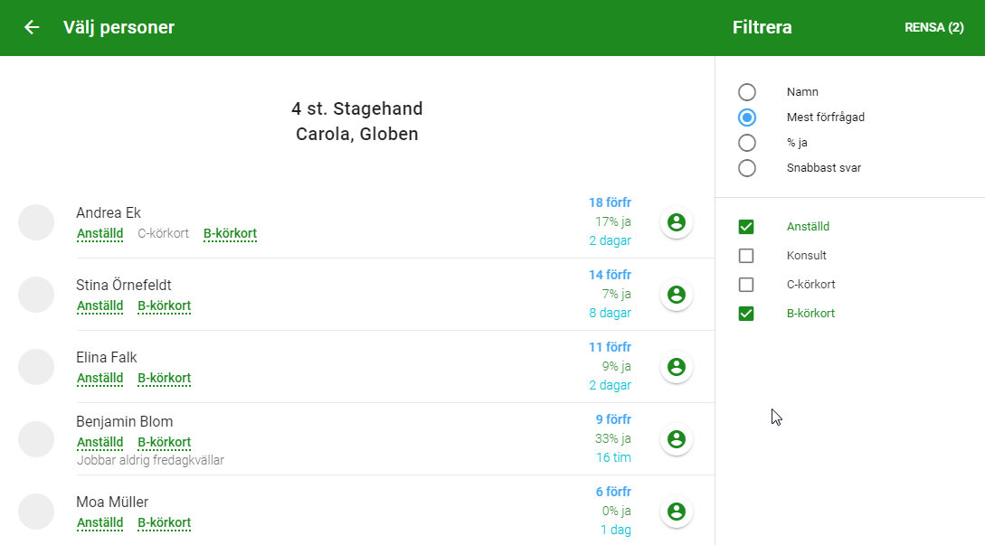985x545 pixels.
Task: Check the C-körkort filter box
Action: tap(746, 285)
